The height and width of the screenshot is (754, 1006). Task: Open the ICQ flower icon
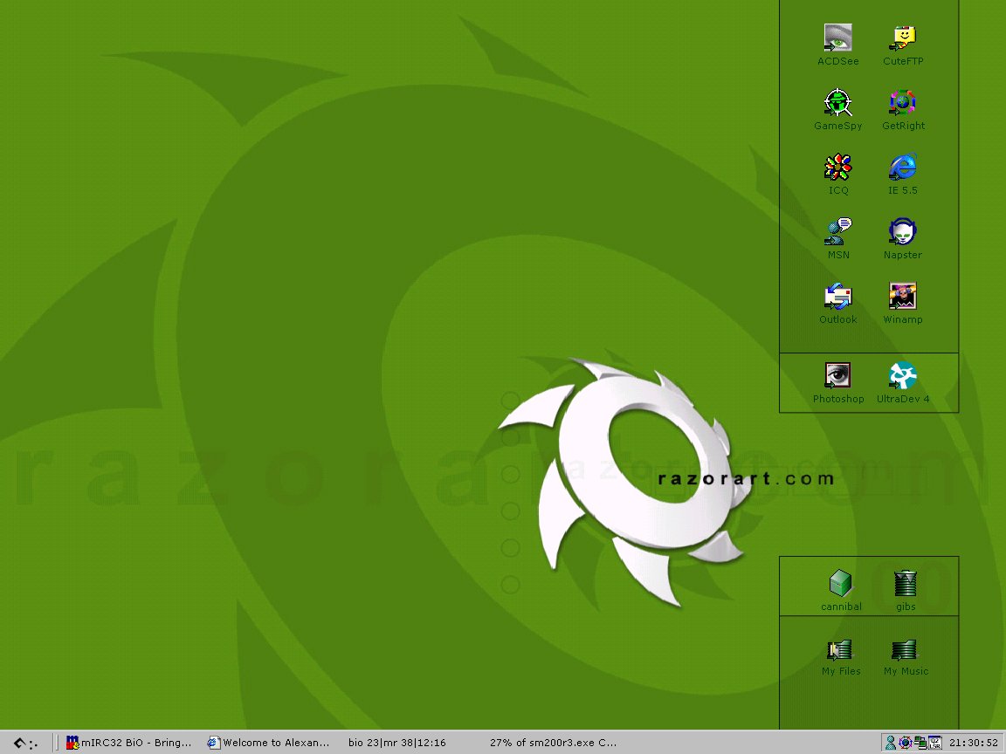click(x=837, y=168)
